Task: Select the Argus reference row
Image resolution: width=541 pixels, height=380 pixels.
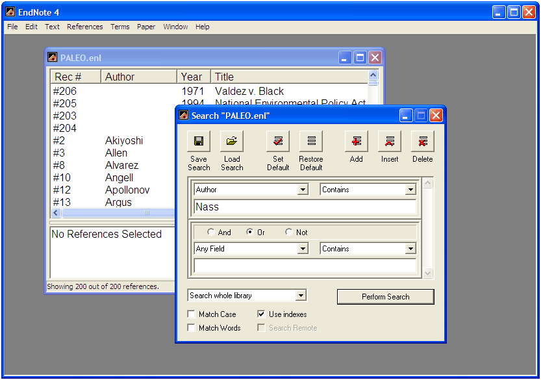Action: [113, 202]
